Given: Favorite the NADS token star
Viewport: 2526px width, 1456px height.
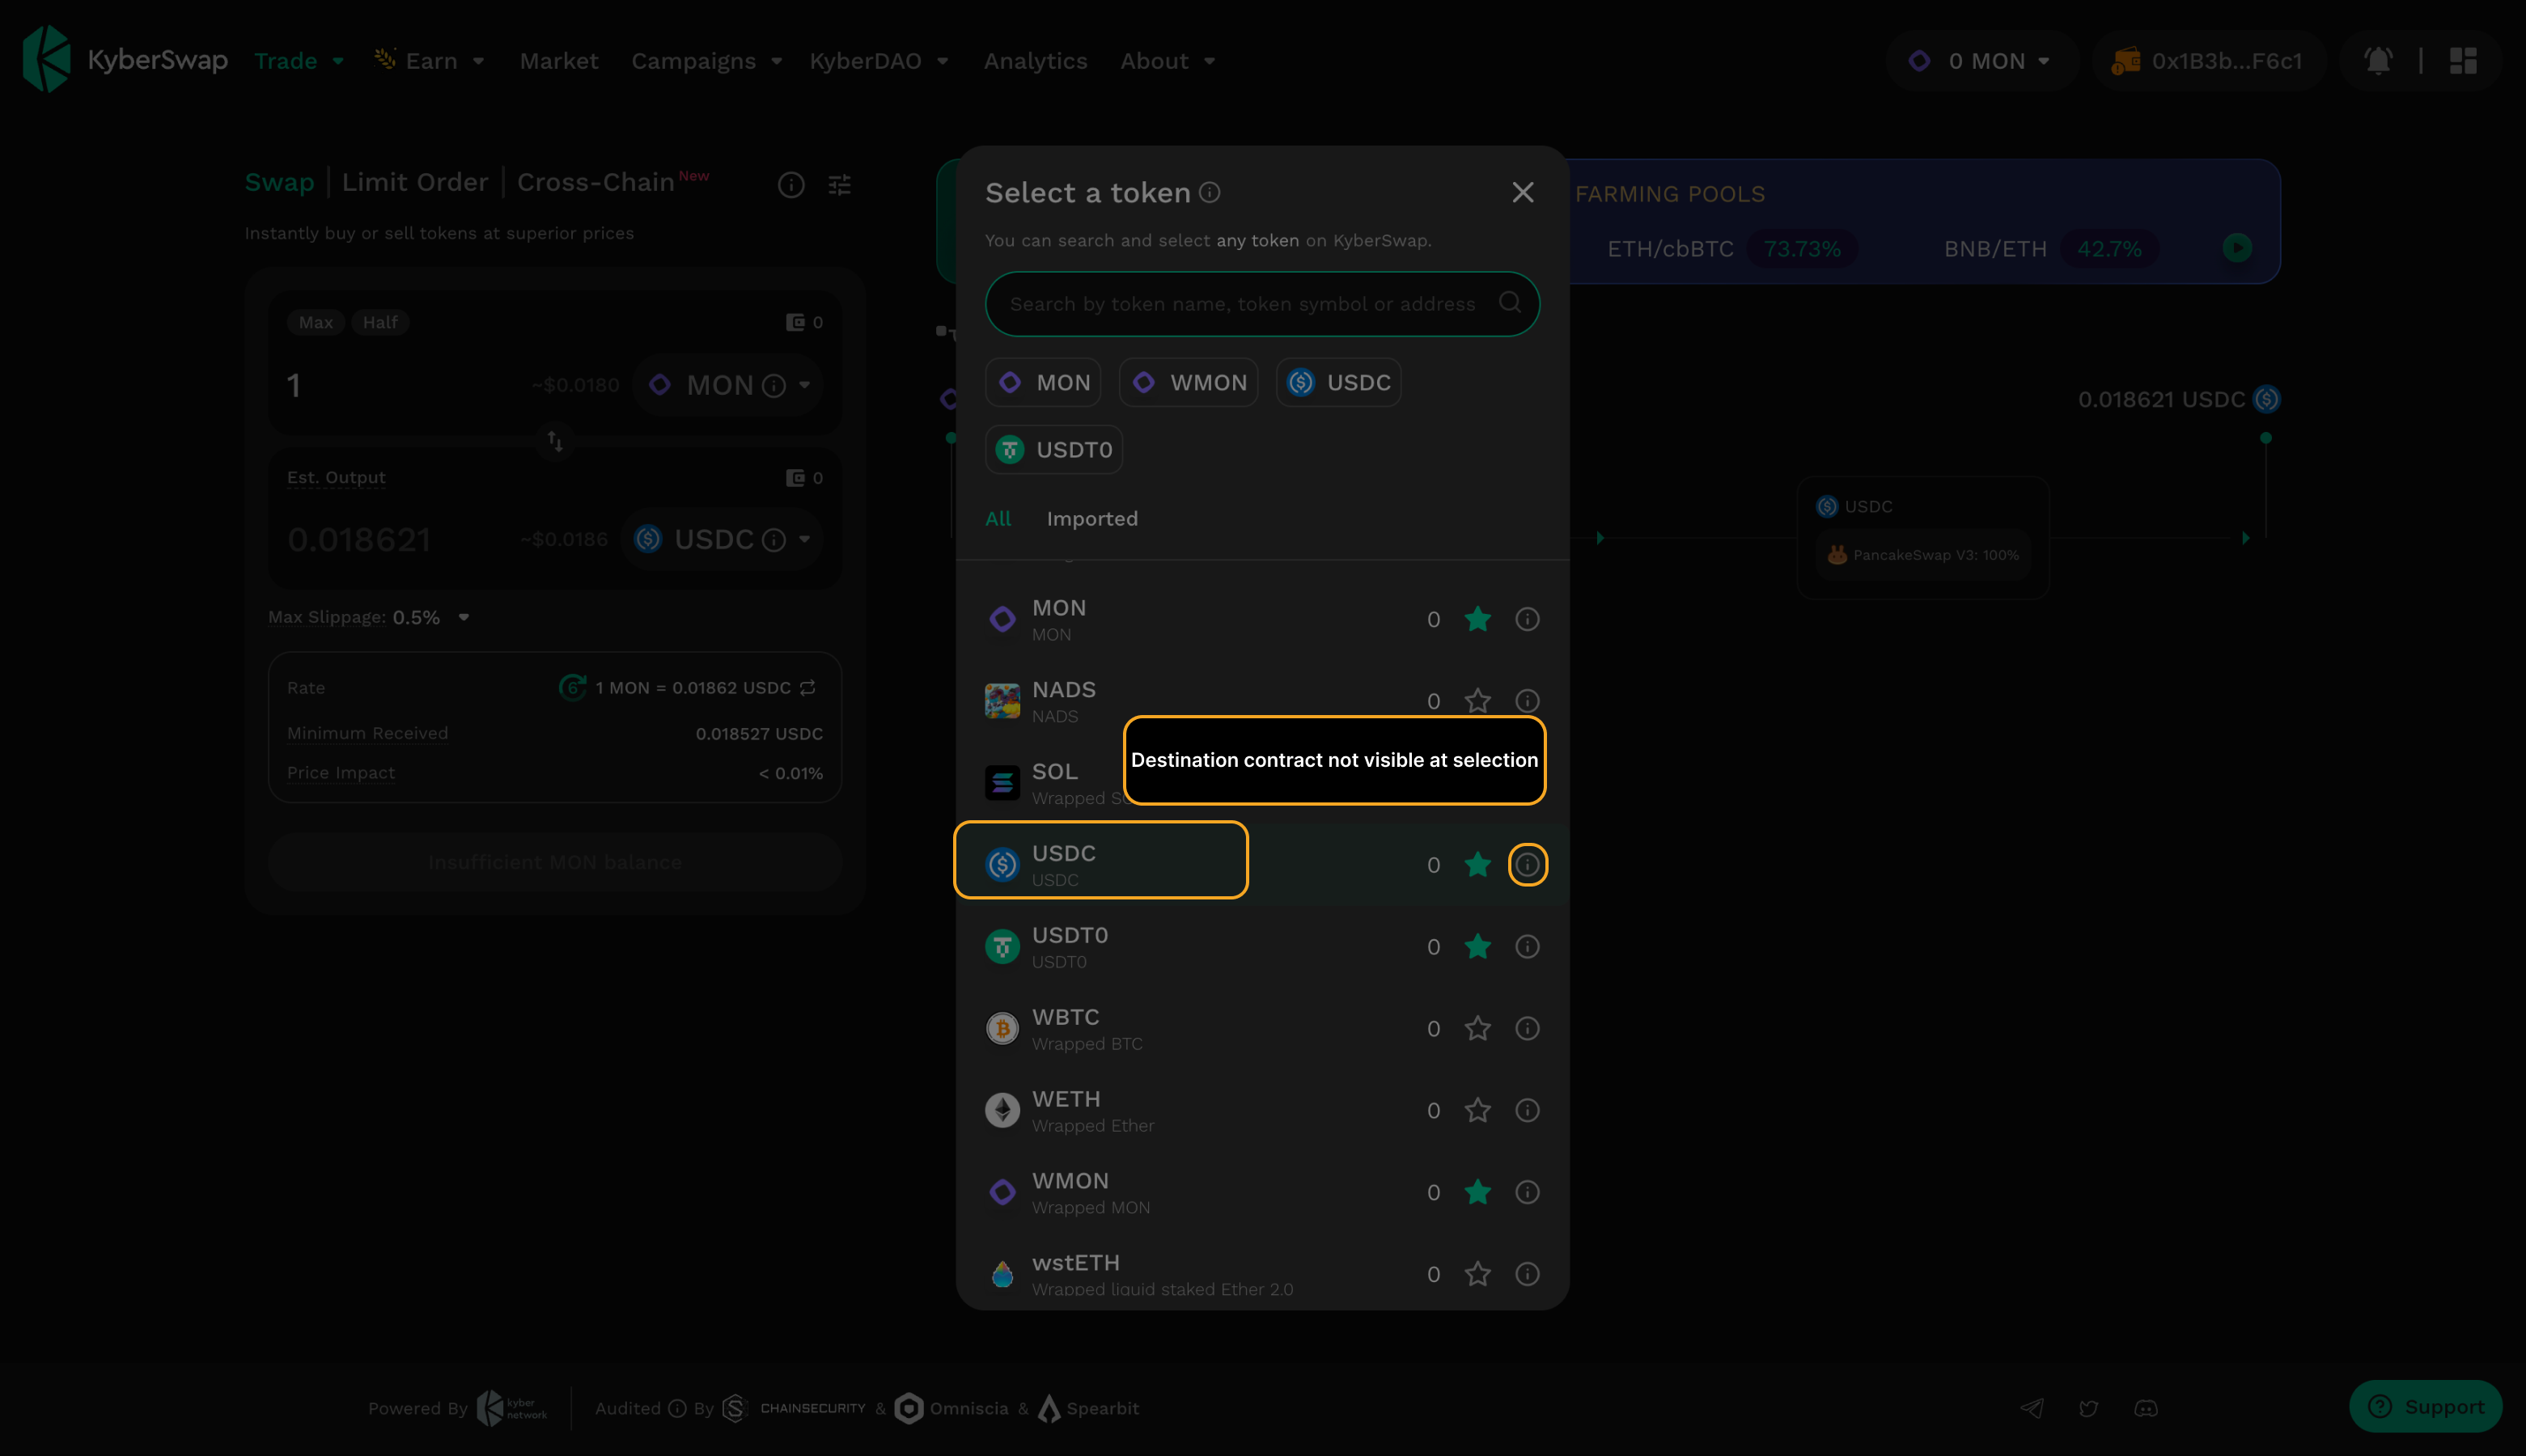Looking at the screenshot, I should (x=1477, y=701).
